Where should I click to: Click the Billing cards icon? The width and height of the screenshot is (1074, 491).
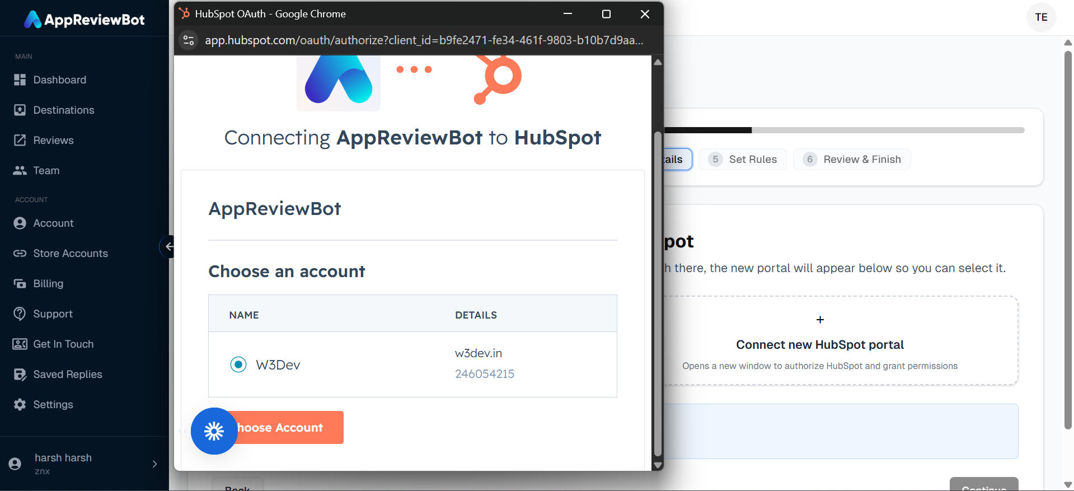point(20,284)
